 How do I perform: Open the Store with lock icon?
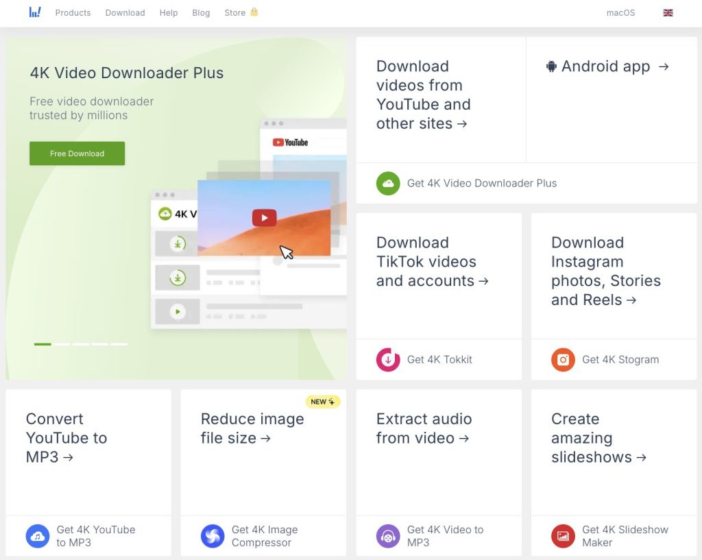(x=241, y=13)
